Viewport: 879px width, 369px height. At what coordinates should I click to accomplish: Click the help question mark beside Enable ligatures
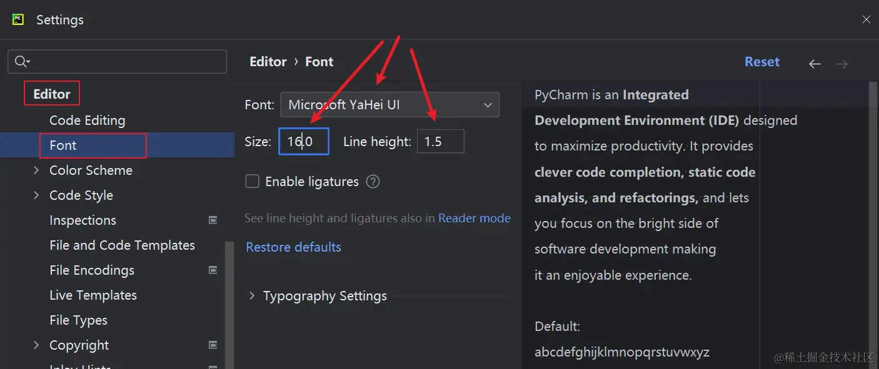click(x=373, y=182)
